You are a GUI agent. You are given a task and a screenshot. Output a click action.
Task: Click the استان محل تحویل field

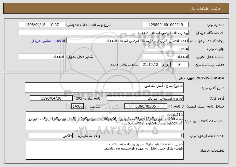(x=166, y=57)
